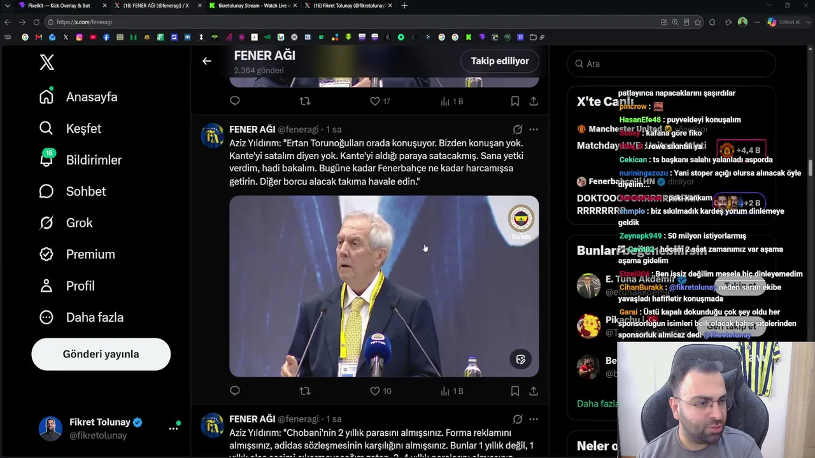Viewport: 815px width, 458px height.
Task: Reply to the post with 10 likes
Action: coord(235,391)
